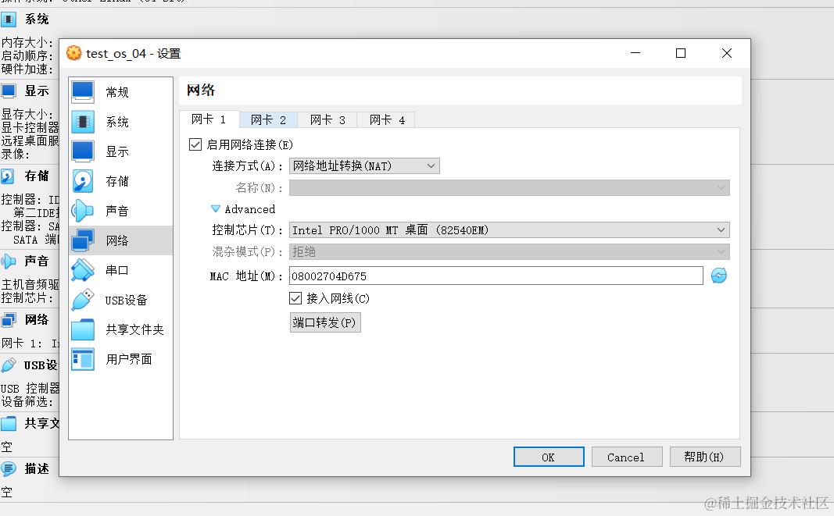The width and height of the screenshot is (834, 516).
Task: Open the 存储 disk icon in settings sidebar
Action: pyautogui.click(x=83, y=181)
